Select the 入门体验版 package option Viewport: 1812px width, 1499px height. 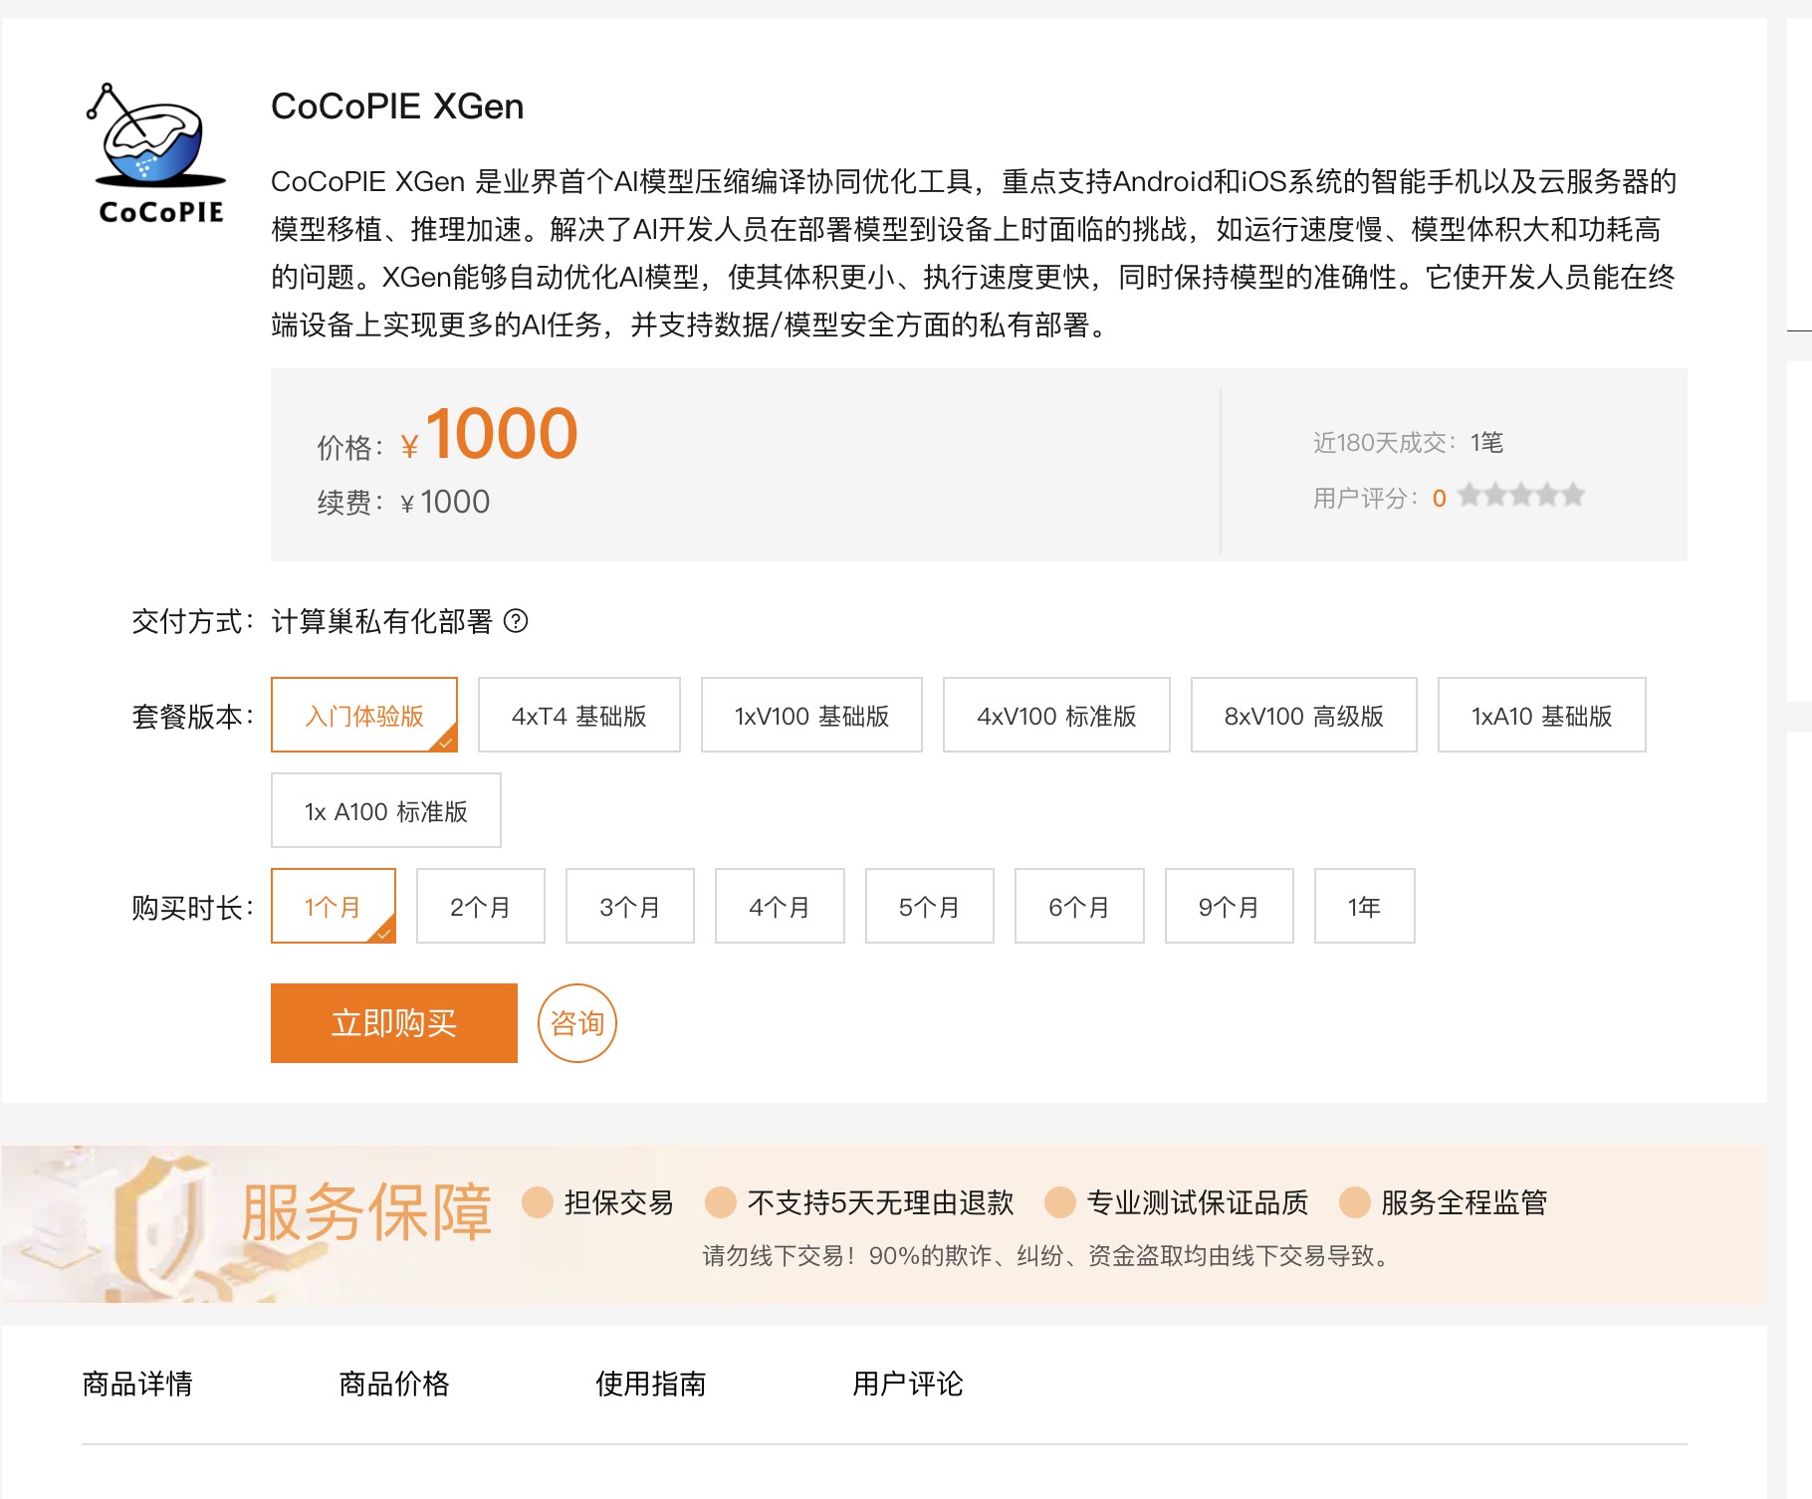tap(364, 715)
